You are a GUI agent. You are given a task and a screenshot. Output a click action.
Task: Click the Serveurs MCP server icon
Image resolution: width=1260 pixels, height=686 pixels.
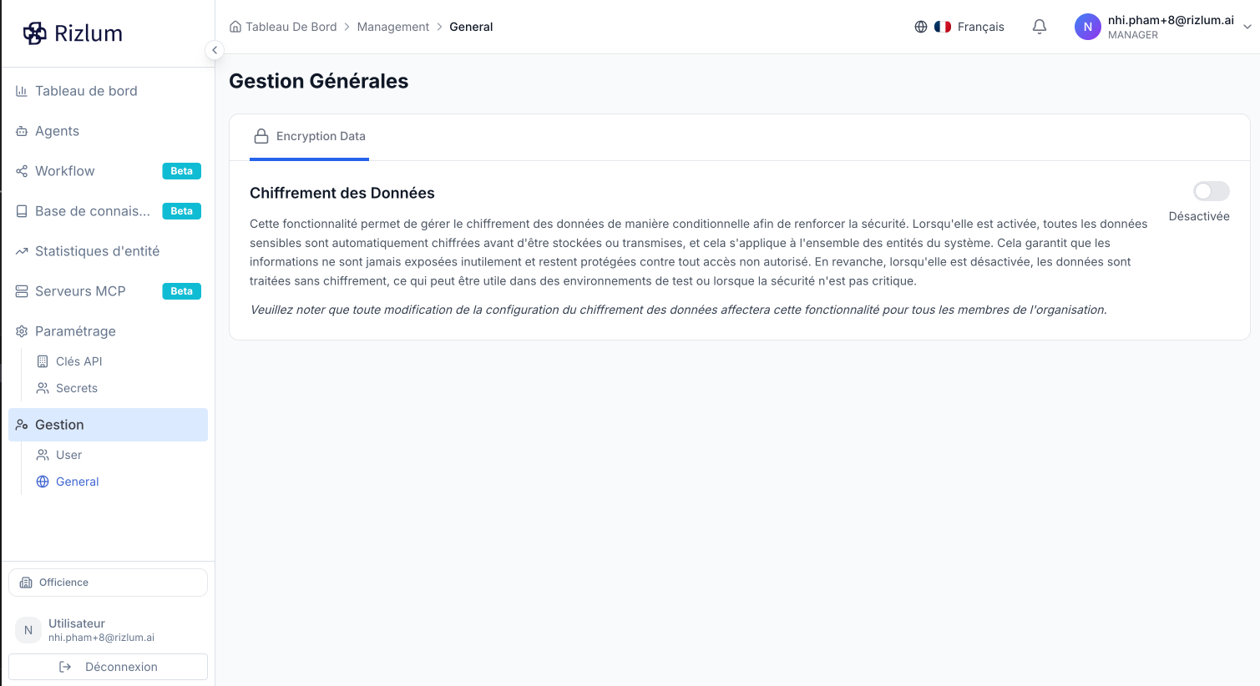point(22,291)
